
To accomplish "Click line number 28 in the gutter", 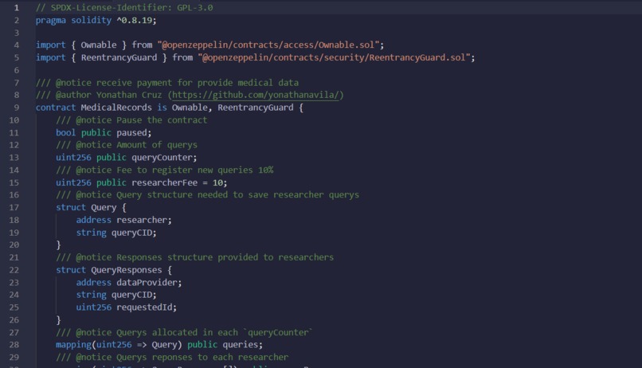I will click(x=14, y=345).
